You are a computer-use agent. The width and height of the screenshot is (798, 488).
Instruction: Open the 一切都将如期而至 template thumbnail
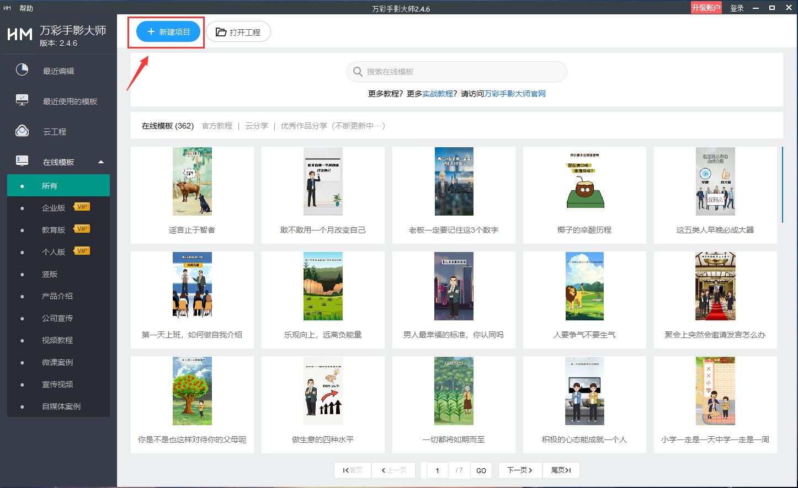click(454, 391)
